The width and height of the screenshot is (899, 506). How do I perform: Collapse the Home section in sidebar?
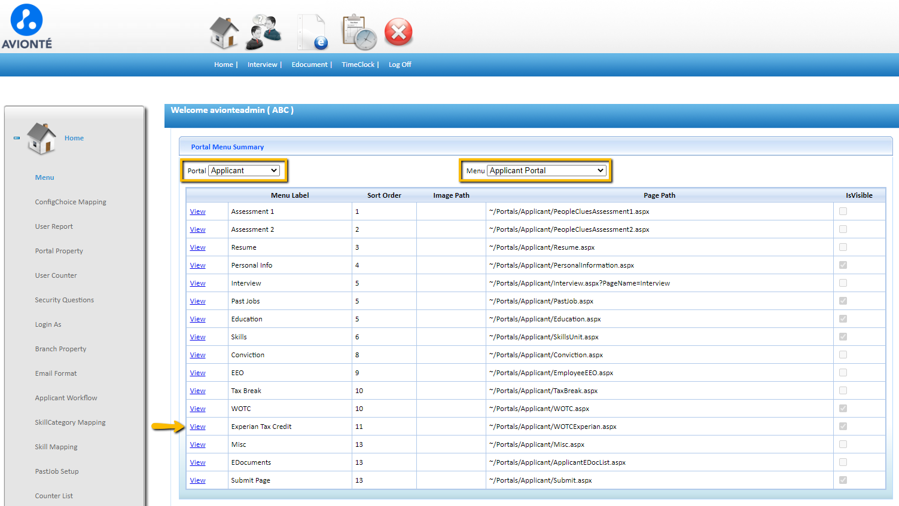(17, 138)
